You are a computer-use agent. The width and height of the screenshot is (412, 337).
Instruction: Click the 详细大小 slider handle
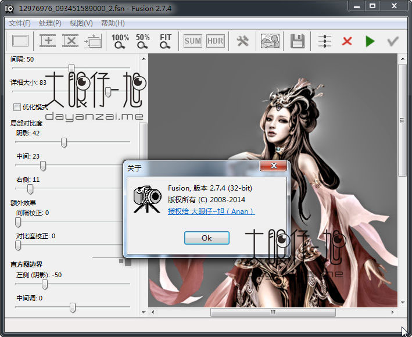(x=108, y=92)
